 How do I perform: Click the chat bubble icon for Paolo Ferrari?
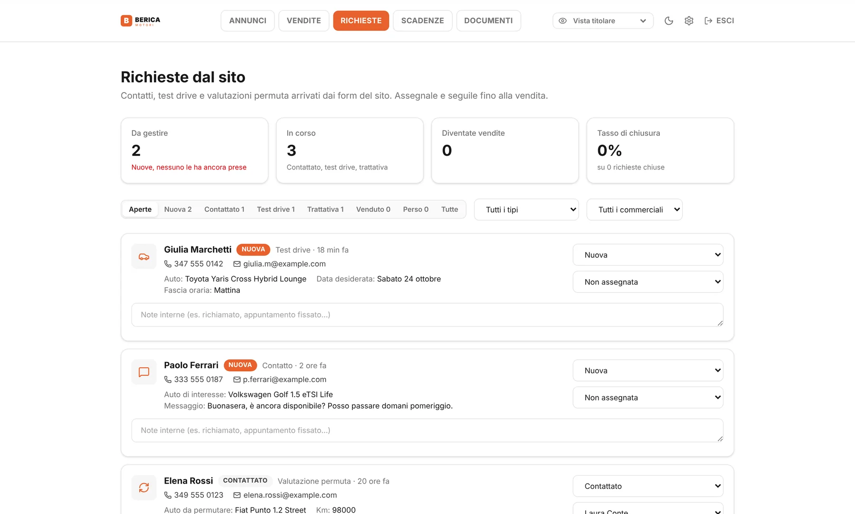[144, 372]
